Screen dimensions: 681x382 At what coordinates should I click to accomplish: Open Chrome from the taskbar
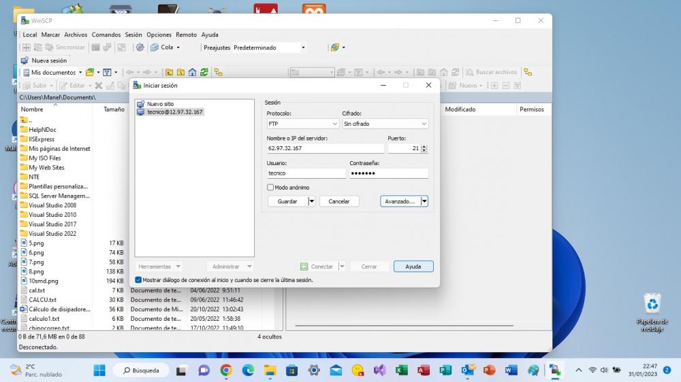226,370
